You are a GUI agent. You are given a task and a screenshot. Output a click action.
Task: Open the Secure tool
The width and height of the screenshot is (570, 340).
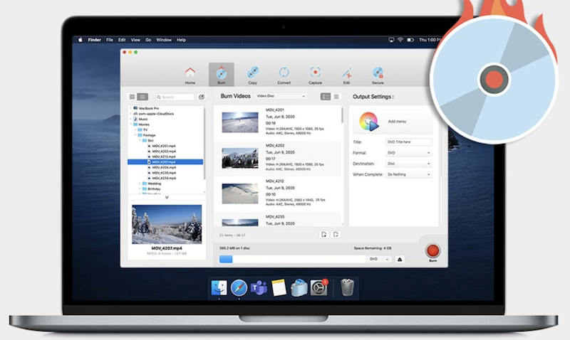378,74
